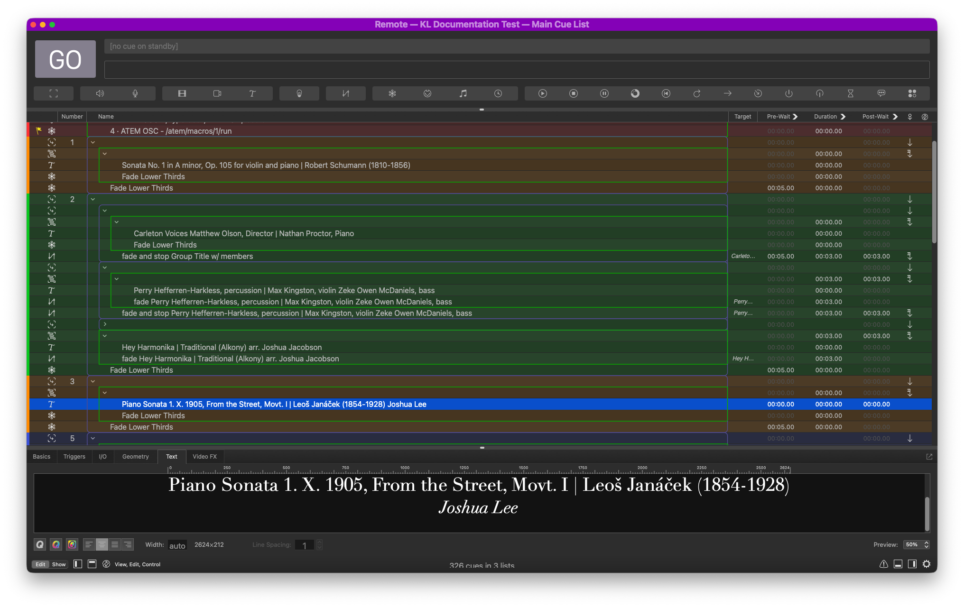
Task: Add a new Fade cue from the toolbar
Action: click(x=346, y=93)
